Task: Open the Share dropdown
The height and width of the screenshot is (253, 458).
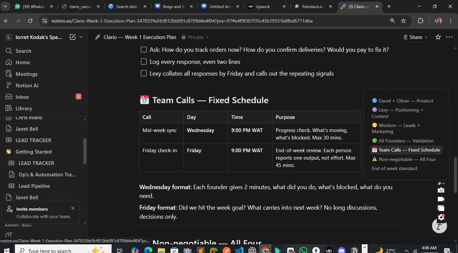Action: (416, 37)
